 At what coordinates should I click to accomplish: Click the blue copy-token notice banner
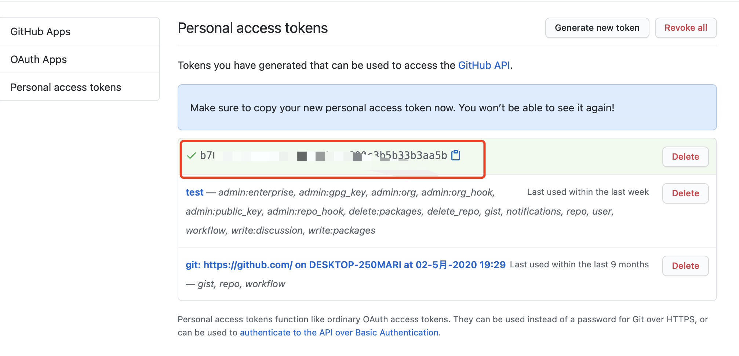[447, 107]
